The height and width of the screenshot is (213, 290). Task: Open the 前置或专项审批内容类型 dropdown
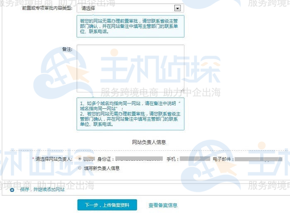tap(130, 8)
